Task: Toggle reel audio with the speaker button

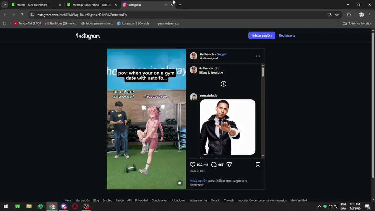Action: click(x=180, y=183)
